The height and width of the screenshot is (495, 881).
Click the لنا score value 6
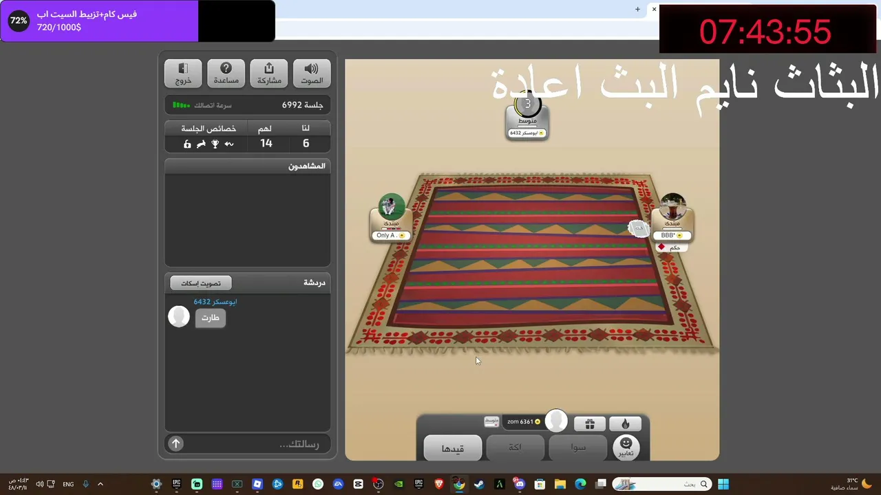(x=306, y=144)
